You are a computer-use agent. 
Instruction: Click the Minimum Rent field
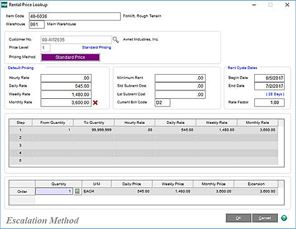point(180,78)
